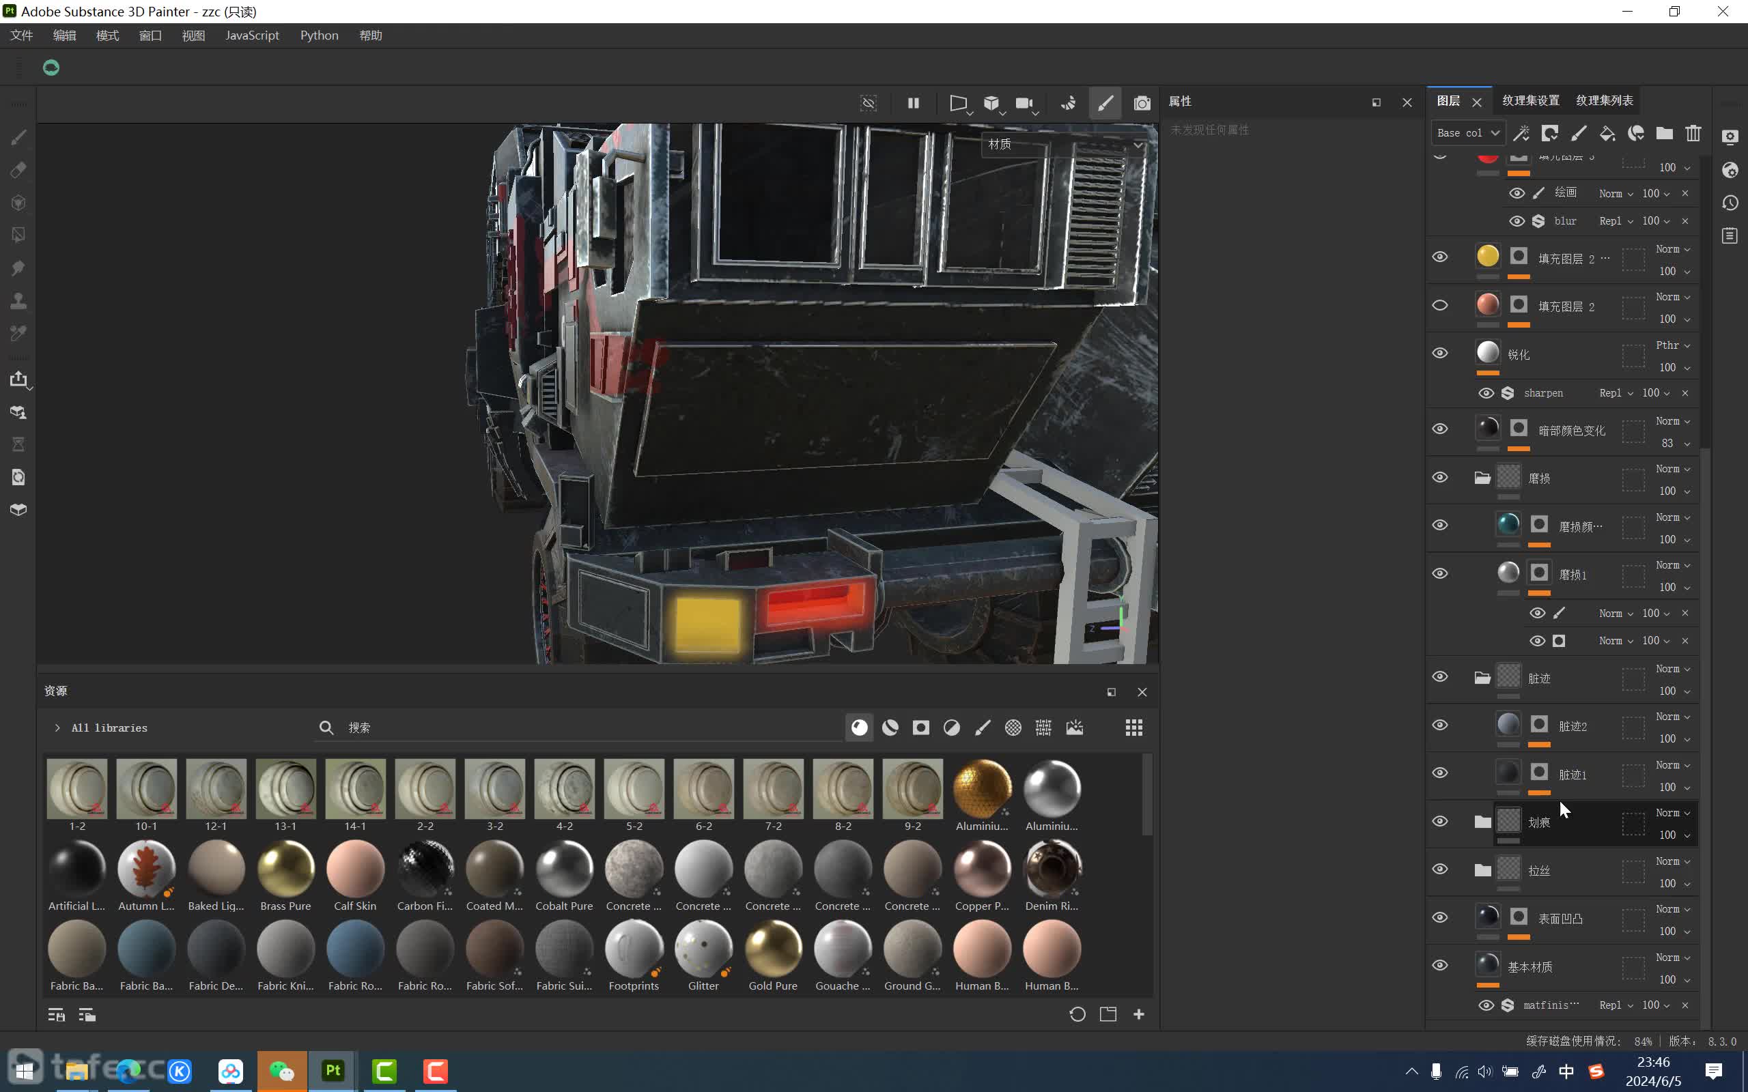The height and width of the screenshot is (1092, 1748).
Task: Toggle painting mode brush icon in viewport toolbar
Action: click(1105, 103)
